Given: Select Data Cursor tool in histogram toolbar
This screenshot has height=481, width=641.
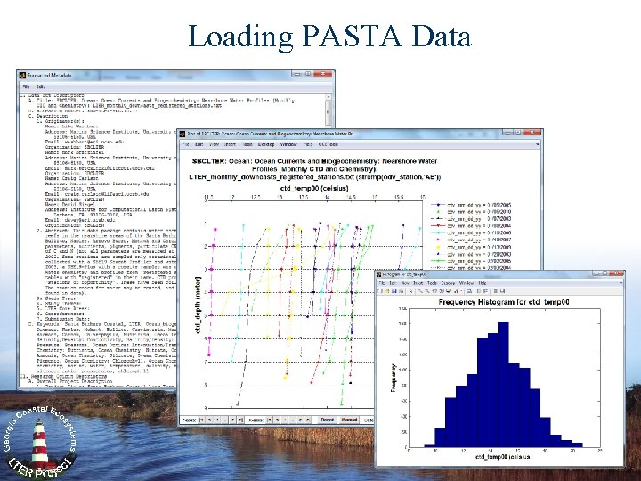Looking at the screenshot, I should 449,291.
